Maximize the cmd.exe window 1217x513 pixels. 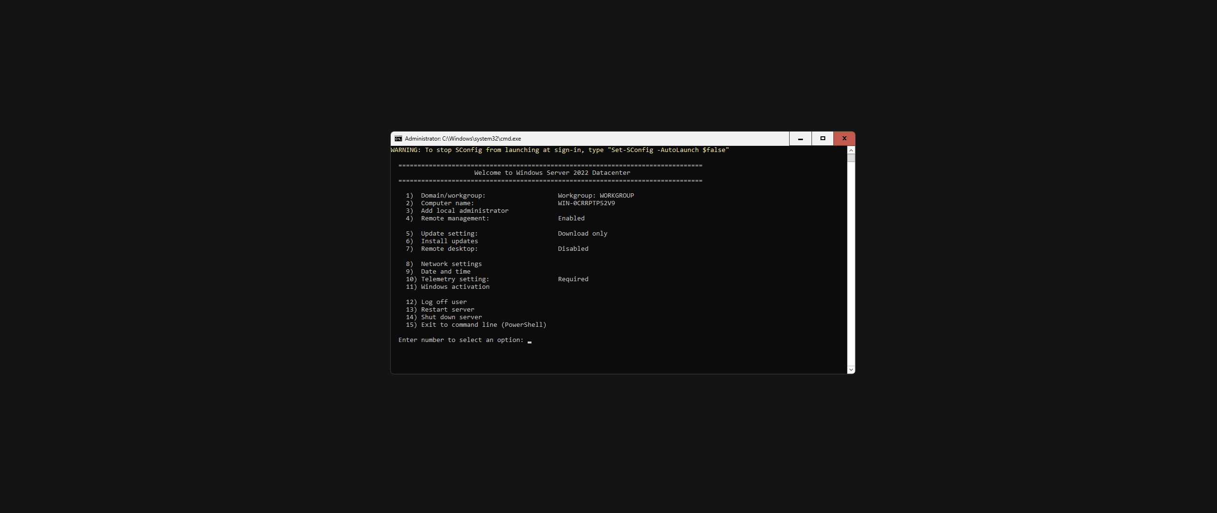(822, 139)
